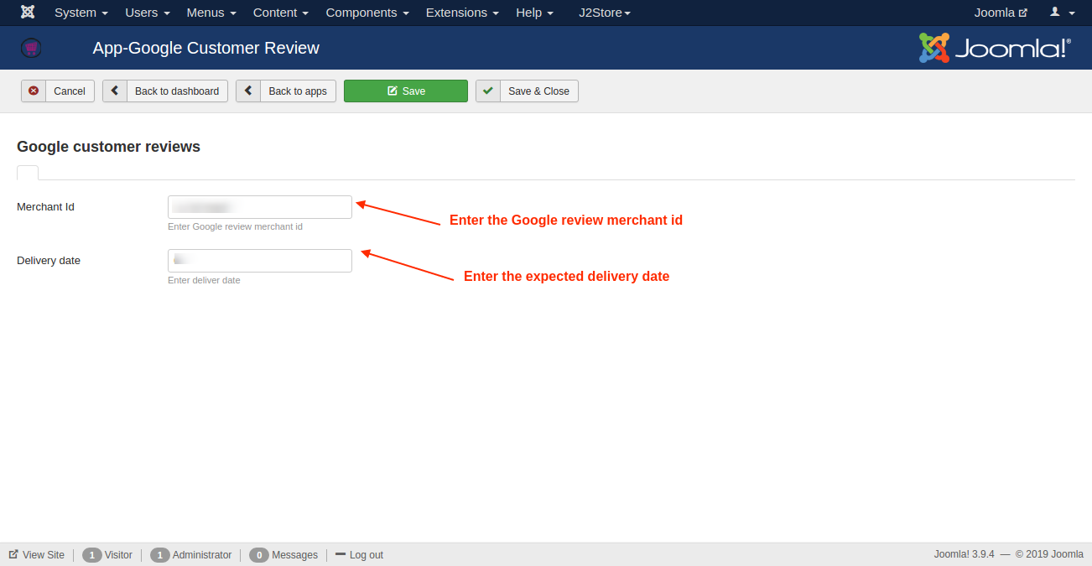Click the red Cancel icon

(x=34, y=91)
